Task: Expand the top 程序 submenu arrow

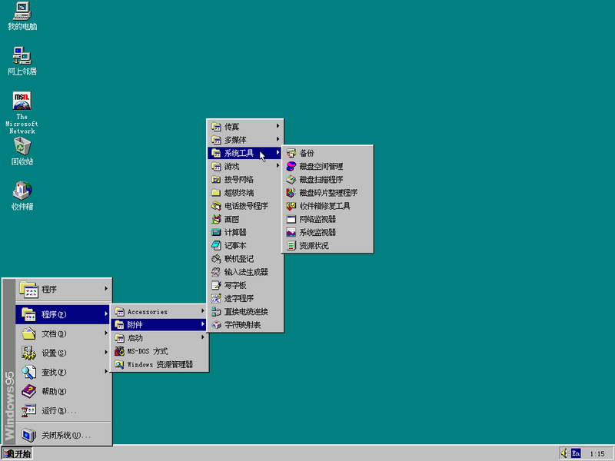Action: click(106, 289)
